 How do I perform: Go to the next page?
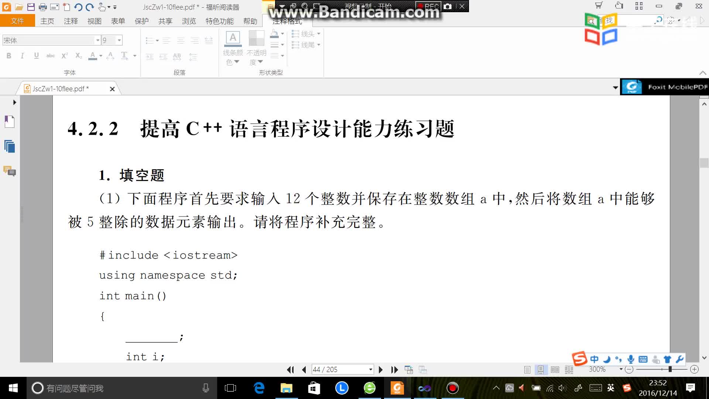(x=381, y=369)
